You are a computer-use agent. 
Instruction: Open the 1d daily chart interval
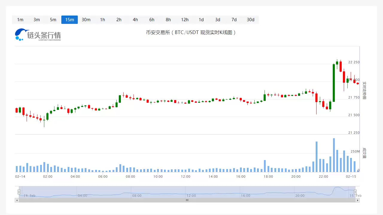pyautogui.click(x=201, y=20)
